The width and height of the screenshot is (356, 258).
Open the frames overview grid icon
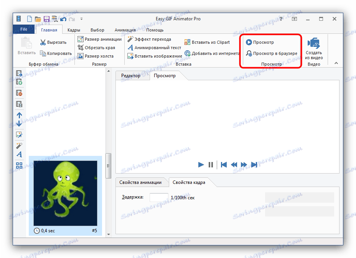click(18, 166)
